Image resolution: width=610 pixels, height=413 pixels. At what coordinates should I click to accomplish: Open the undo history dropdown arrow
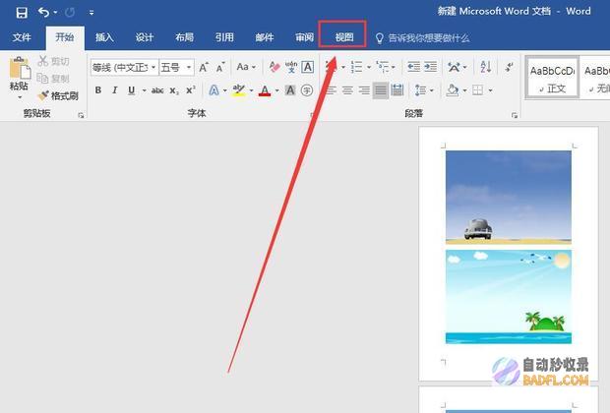(55, 13)
